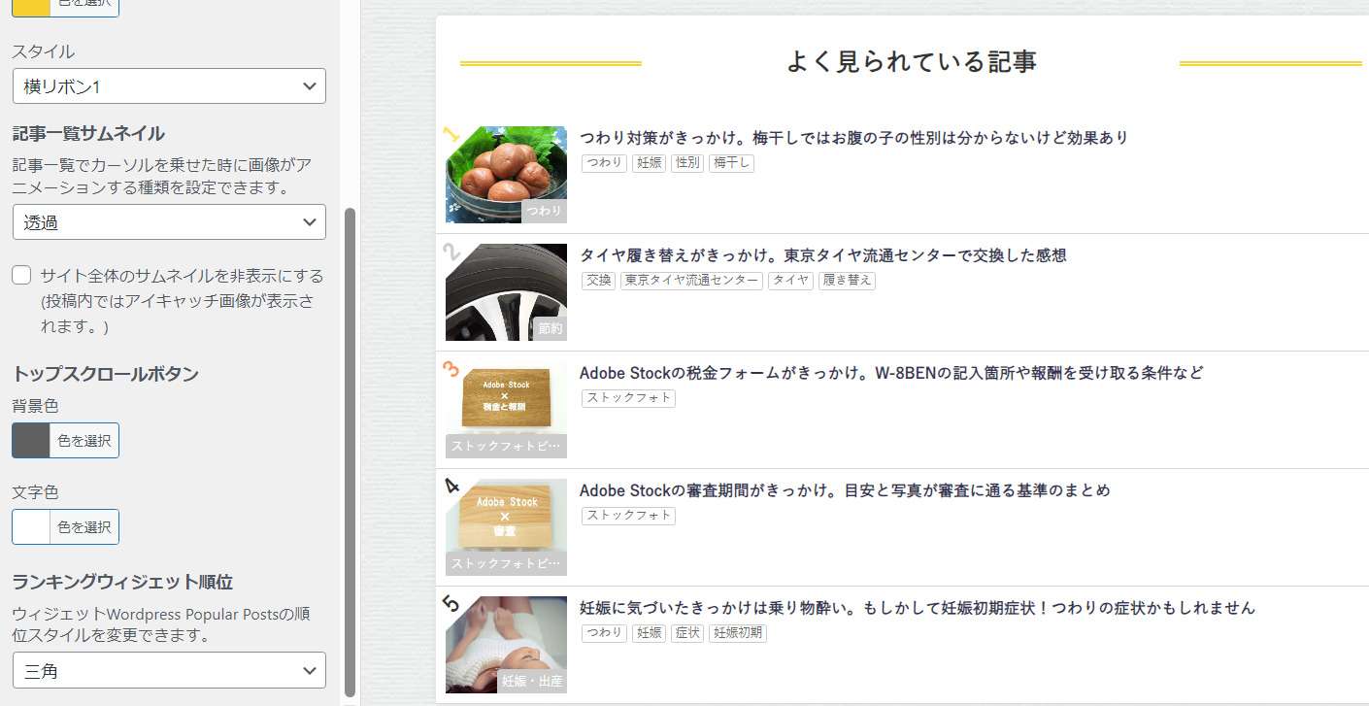Click the 妊娠・出産 category label on the thumbnail
Screen dimensions: 1369x706
coord(532,681)
